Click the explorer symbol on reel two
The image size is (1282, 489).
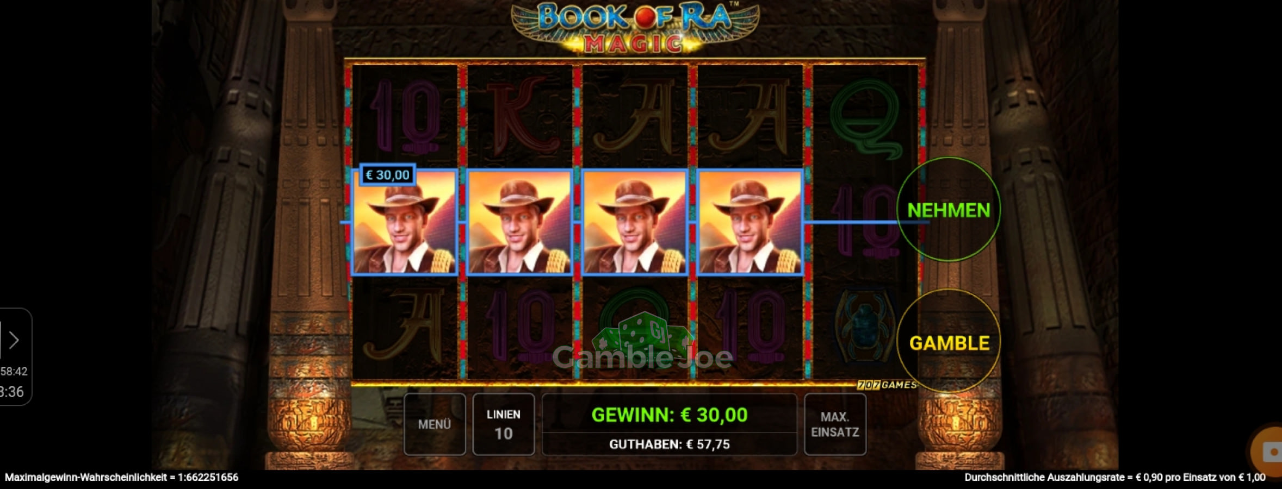519,222
